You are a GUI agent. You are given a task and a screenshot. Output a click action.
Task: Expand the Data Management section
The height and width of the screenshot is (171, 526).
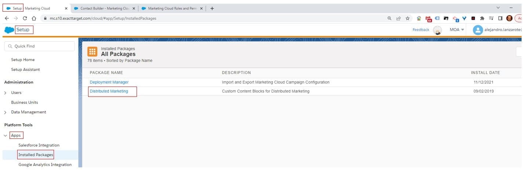coord(6,112)
